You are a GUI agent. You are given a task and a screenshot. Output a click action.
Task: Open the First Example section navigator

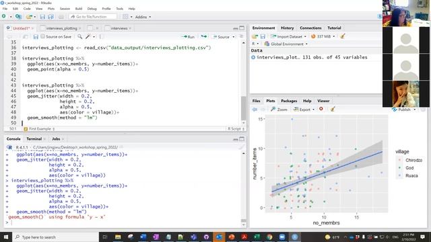[40, 128]
